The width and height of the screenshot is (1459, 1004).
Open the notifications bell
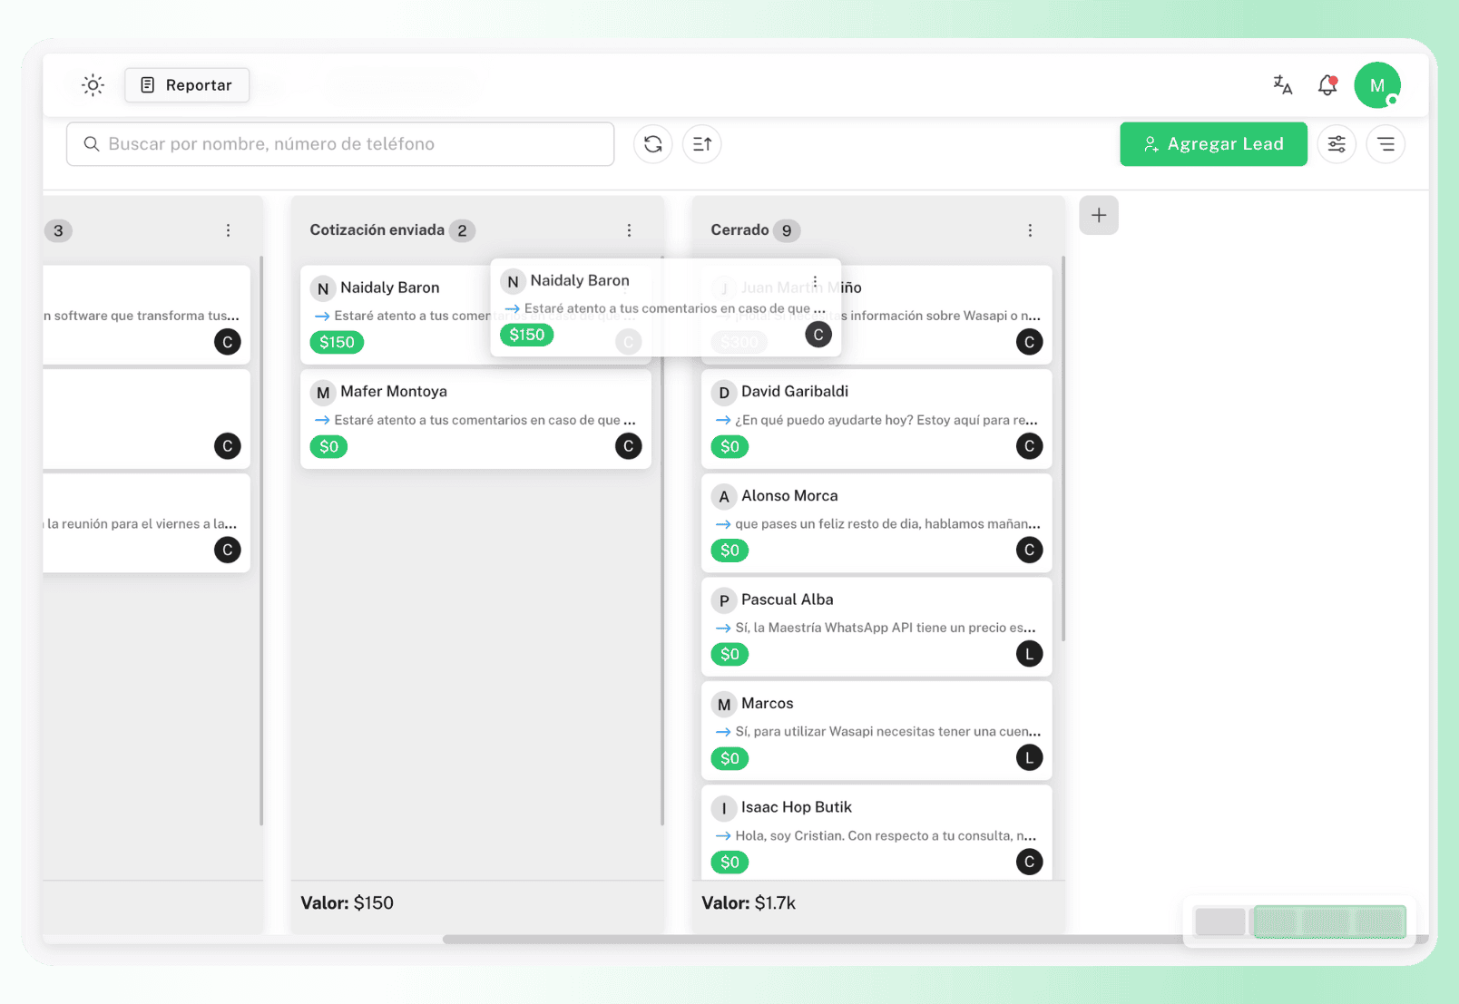[1327, 85]
